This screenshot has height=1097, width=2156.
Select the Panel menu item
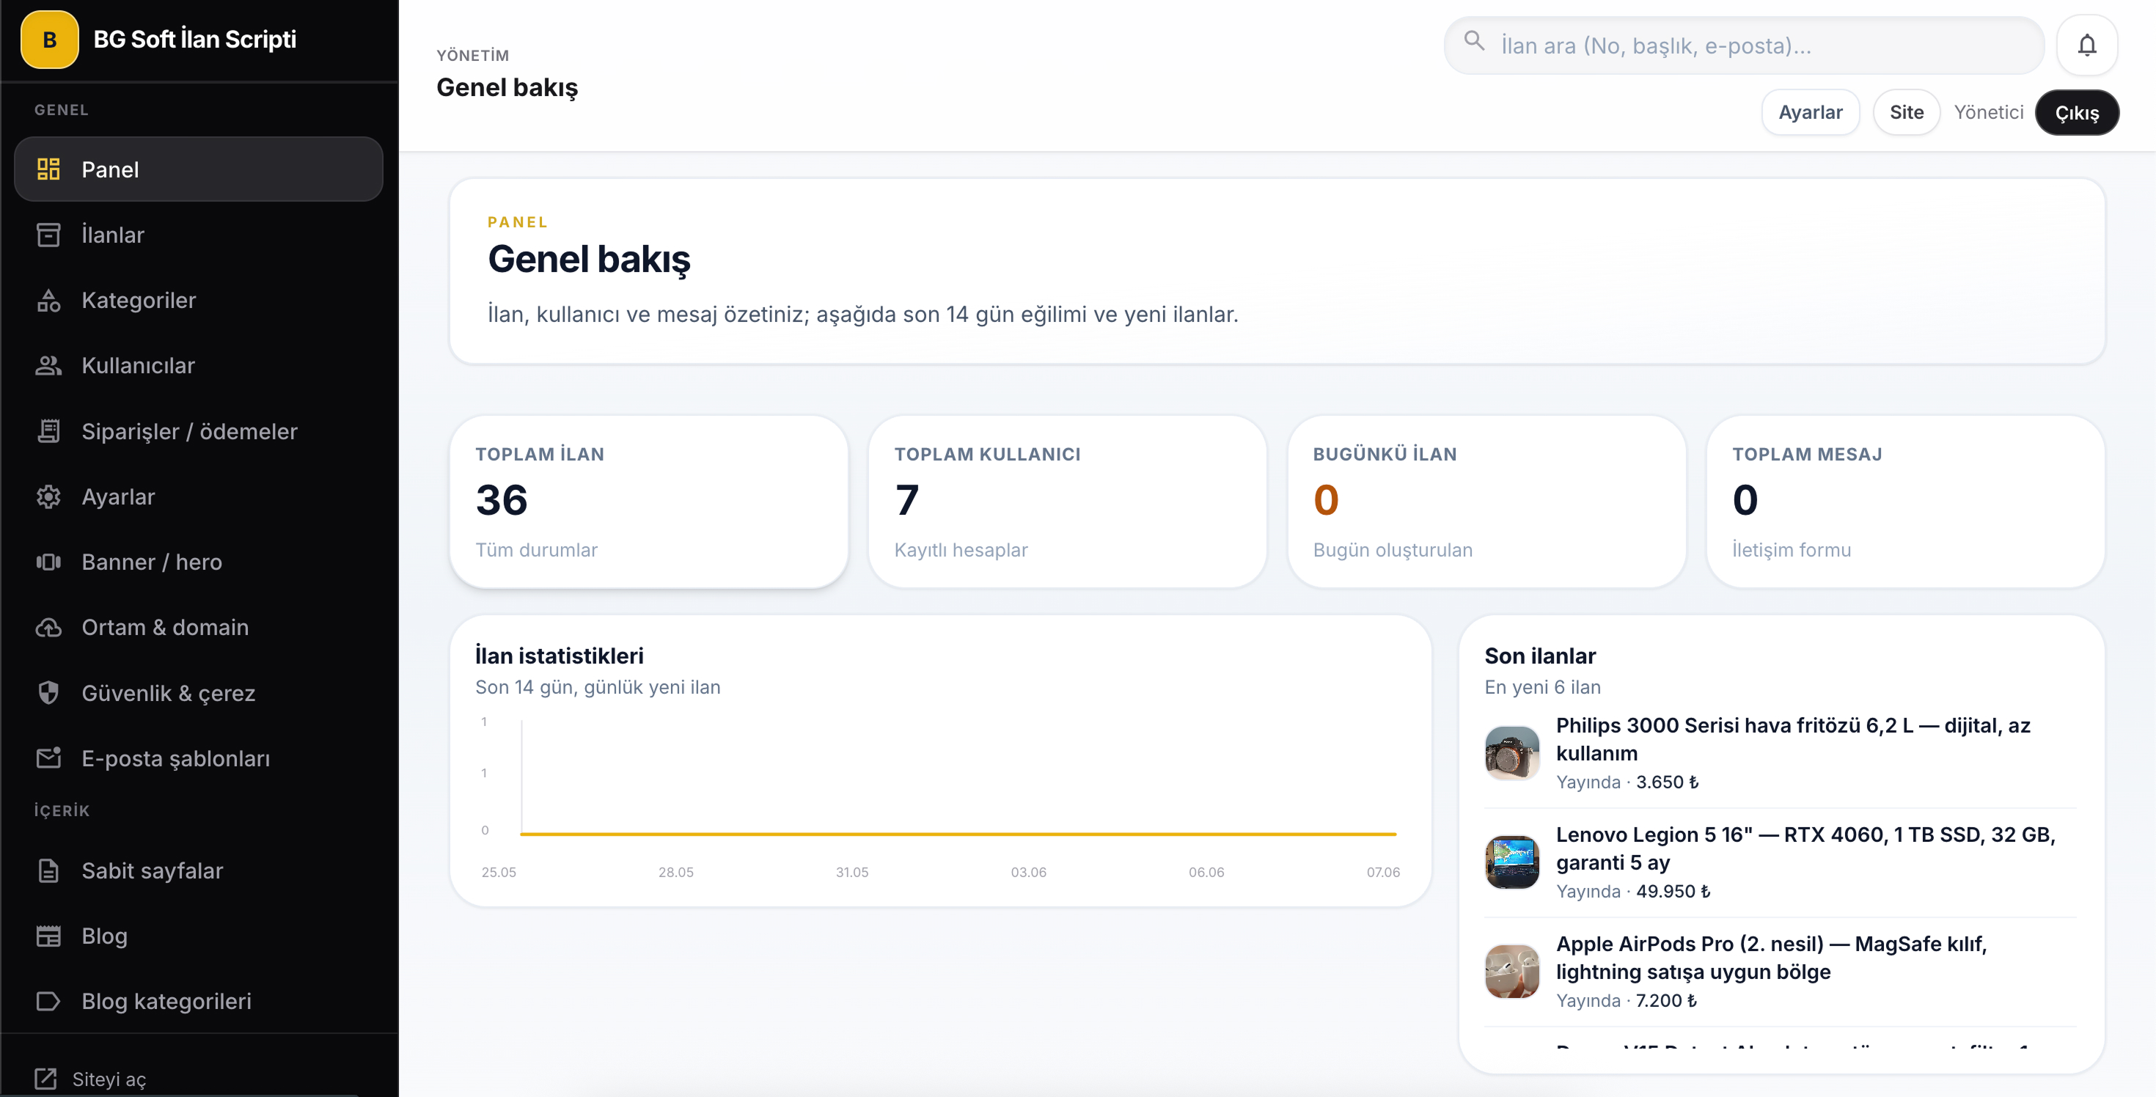[x=198, y=169]
